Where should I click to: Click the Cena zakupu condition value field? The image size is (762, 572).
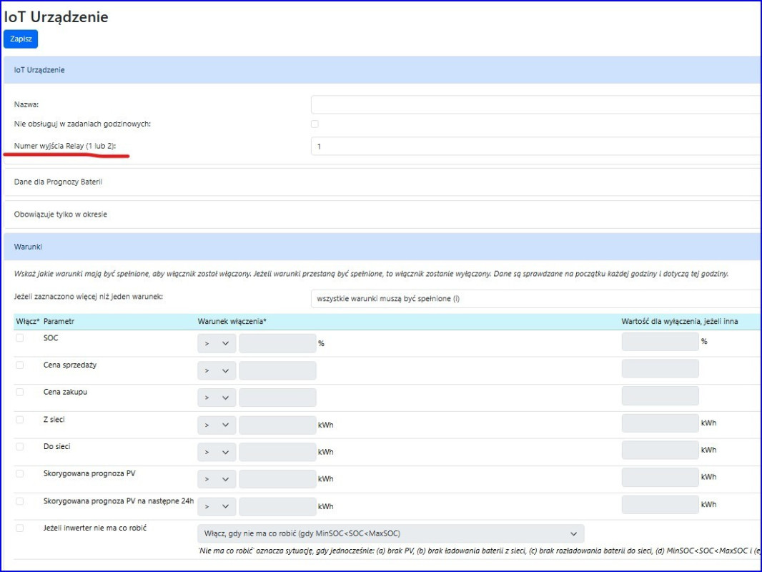click(x=277, y=398)
